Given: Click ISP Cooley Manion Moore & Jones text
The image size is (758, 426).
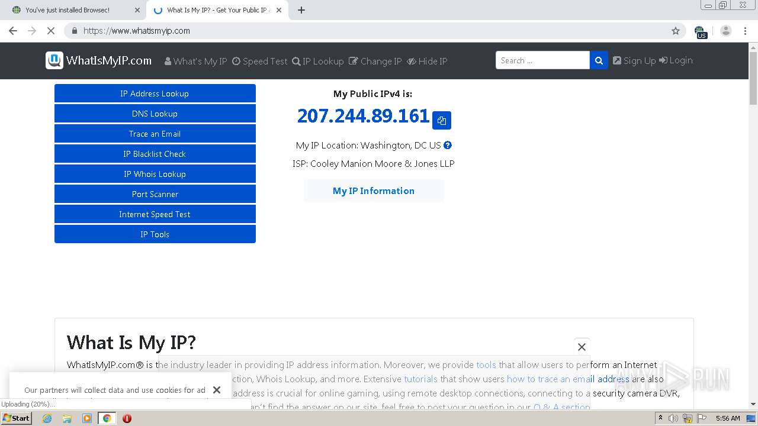Looking at the screenshot, I should point(374,164).
